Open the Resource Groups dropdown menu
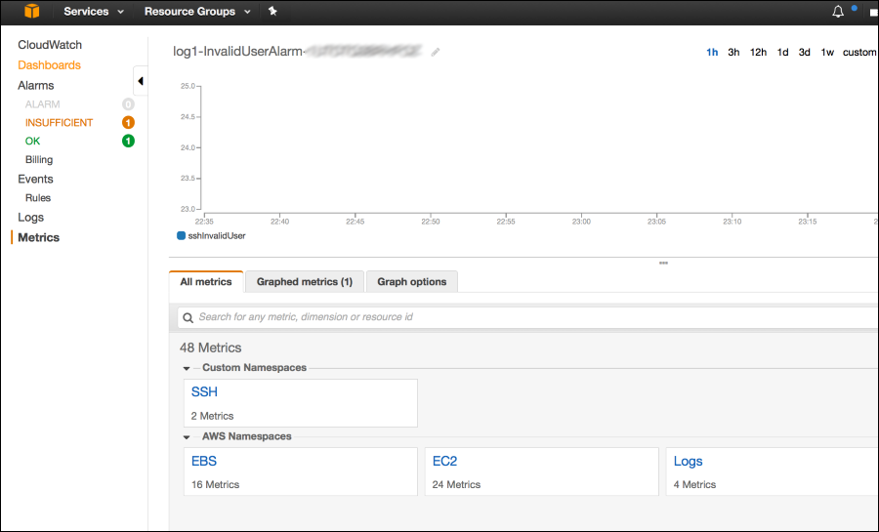 pyautogui.click(x=197, y=11)
